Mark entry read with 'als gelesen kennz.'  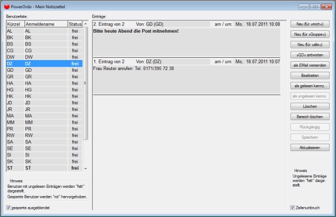click(x=310, y=86)
